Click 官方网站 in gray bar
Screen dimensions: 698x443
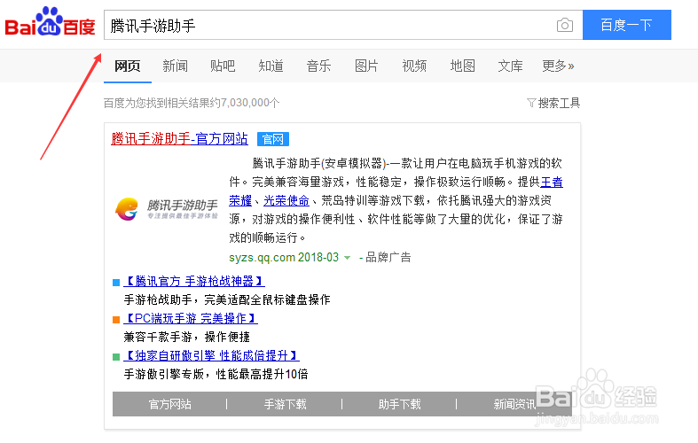click(x=169, y=404)
